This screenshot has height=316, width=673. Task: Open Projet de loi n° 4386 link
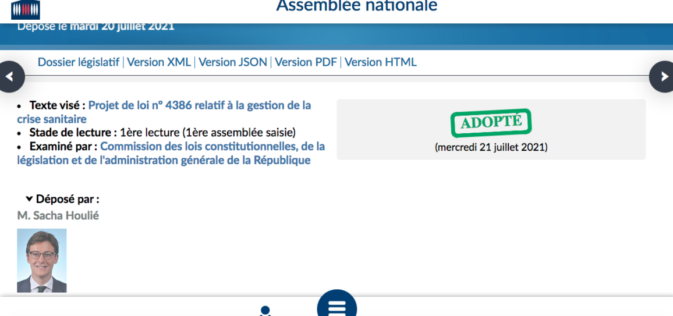tap(164, 112)
